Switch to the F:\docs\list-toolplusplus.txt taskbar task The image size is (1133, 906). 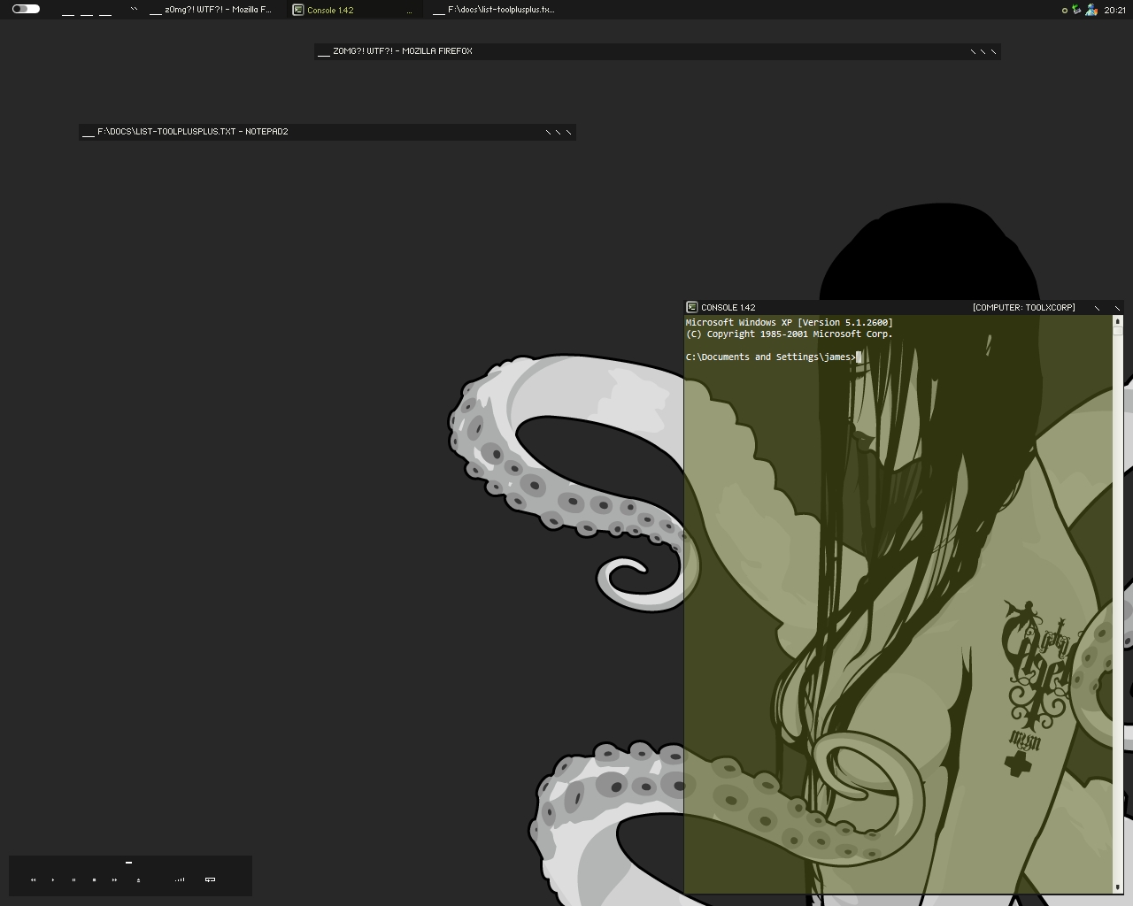(x=495, y=10)
